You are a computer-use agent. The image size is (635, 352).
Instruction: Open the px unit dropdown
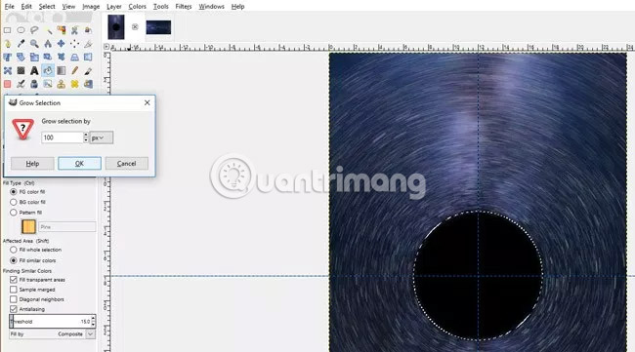(102, 137)
